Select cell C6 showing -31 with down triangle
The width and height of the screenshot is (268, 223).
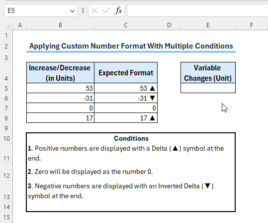tap(126, 98)
